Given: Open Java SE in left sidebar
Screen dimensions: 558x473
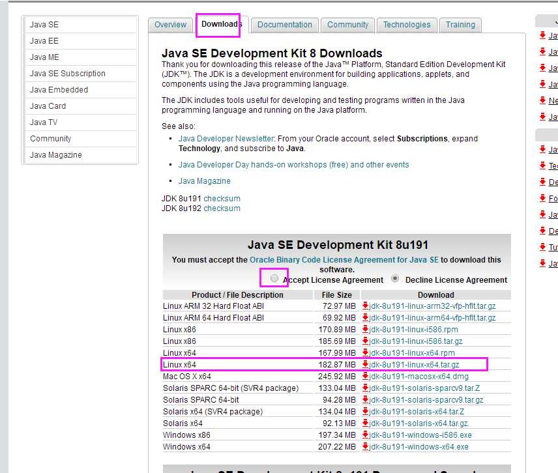Looking at the screenshot, I should click(x=81, y=25).
